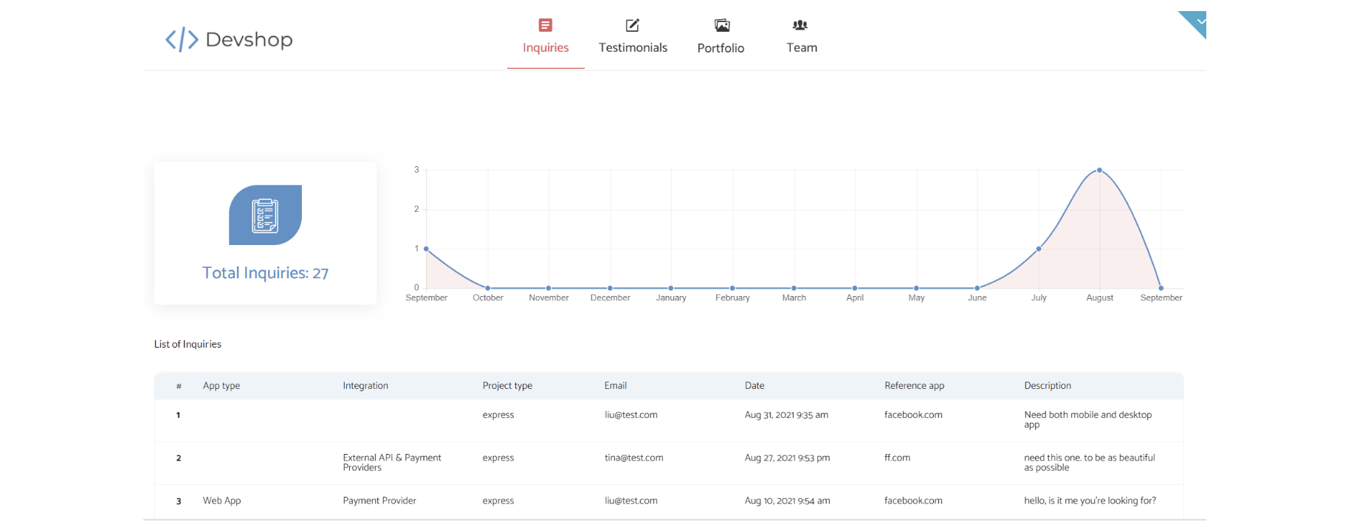Click the Portfolio images icon

(721, 25)
